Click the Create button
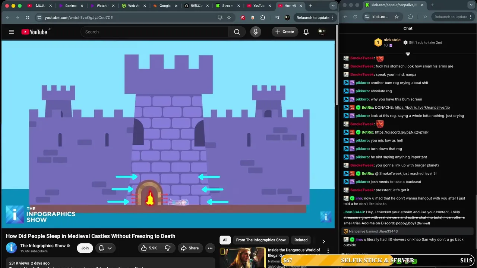Image resolution: width=477 pixels, height=268 pixels. pos(285,32)
